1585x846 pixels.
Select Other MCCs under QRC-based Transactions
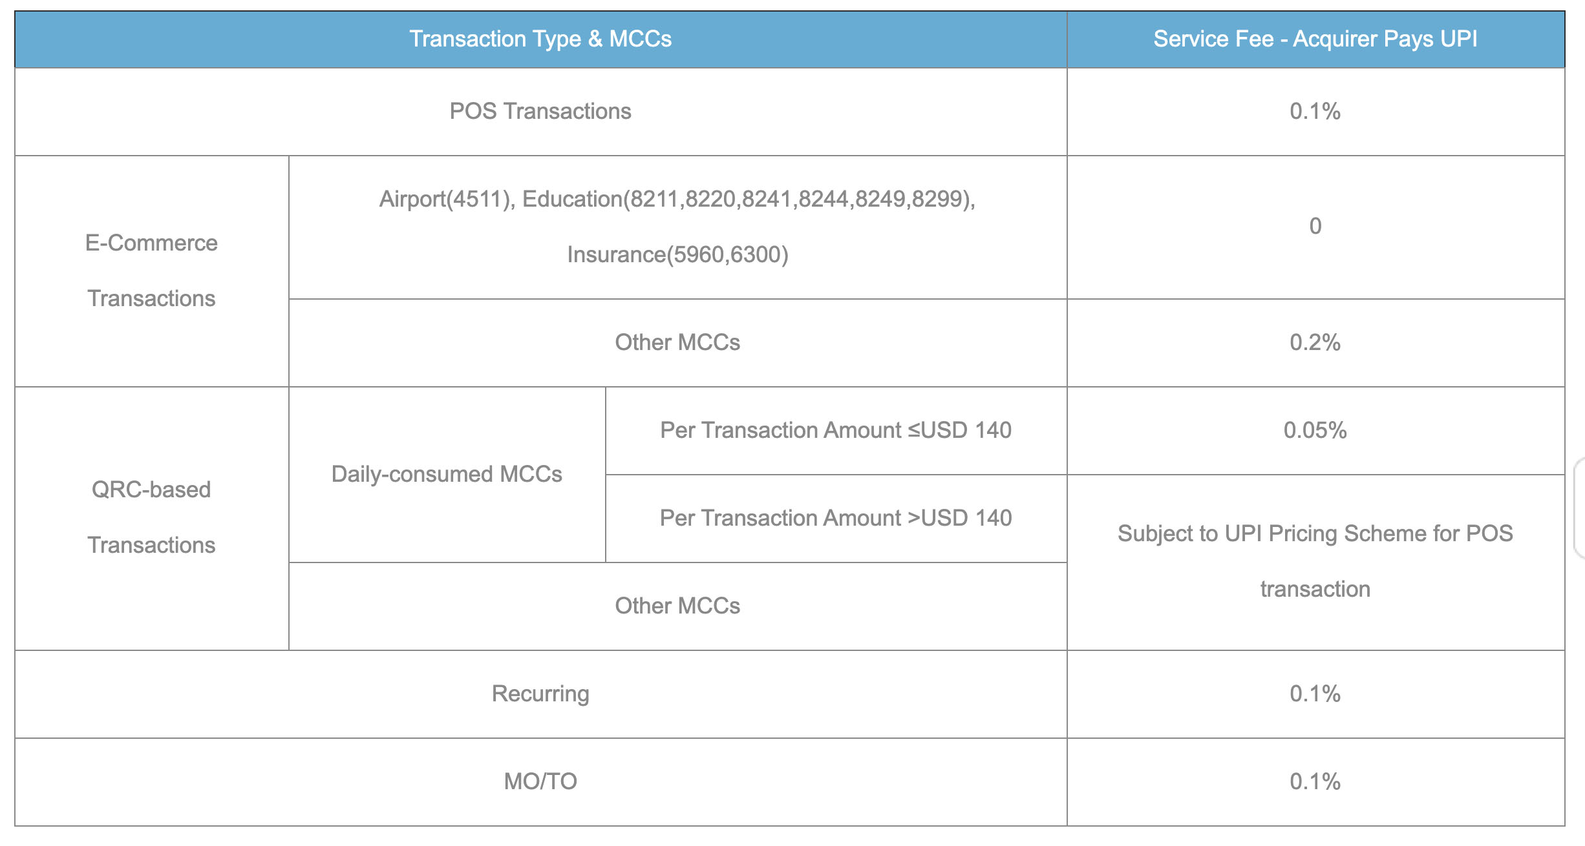[677, 606]
